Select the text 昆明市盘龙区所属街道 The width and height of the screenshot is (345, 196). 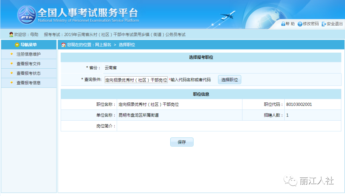point(139,115)
